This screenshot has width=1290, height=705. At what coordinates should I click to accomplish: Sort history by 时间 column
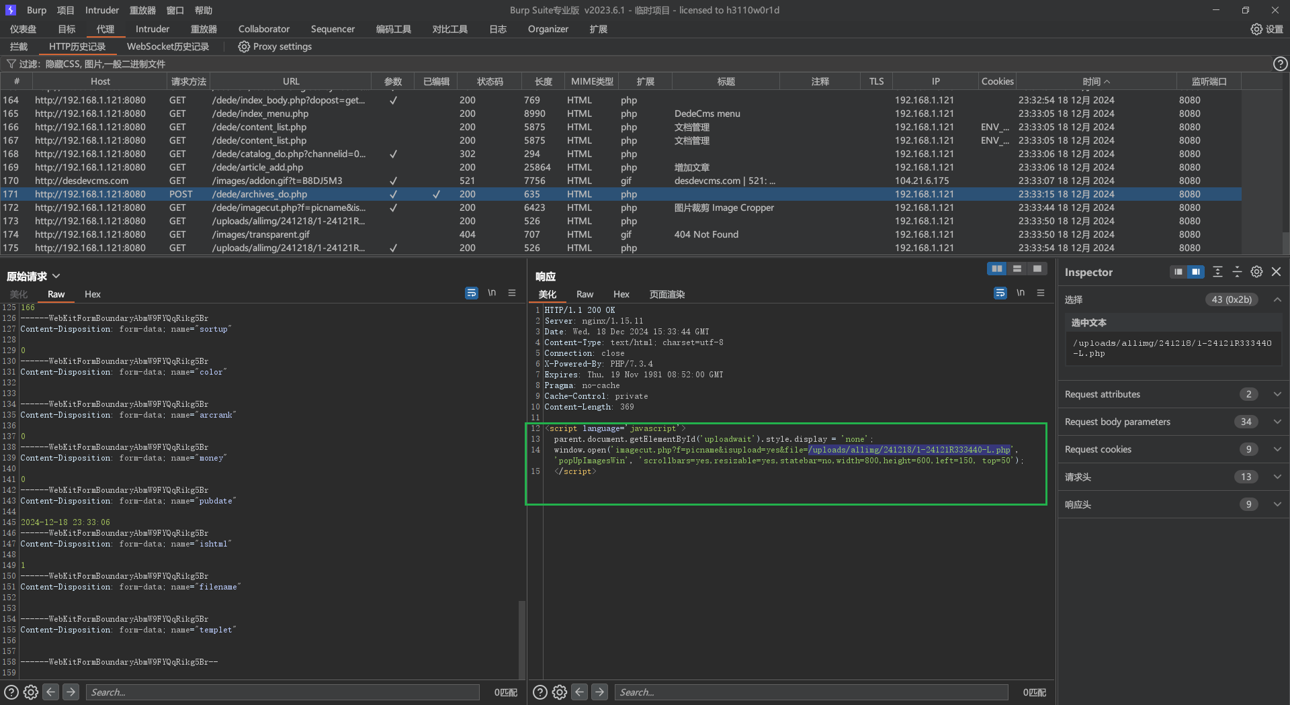click(1096, 81)
